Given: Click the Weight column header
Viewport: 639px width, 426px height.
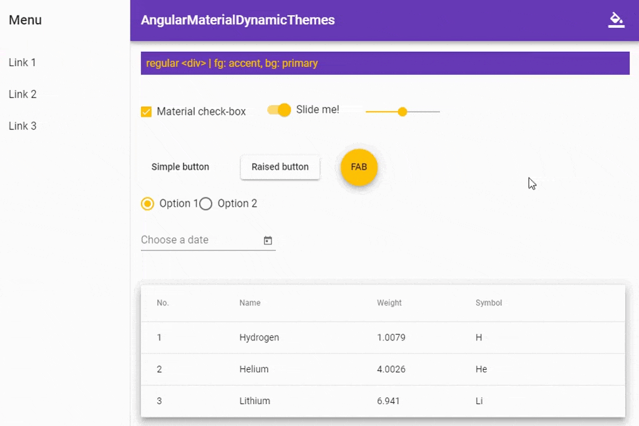Looking at the screenshot, I should 389,303.
